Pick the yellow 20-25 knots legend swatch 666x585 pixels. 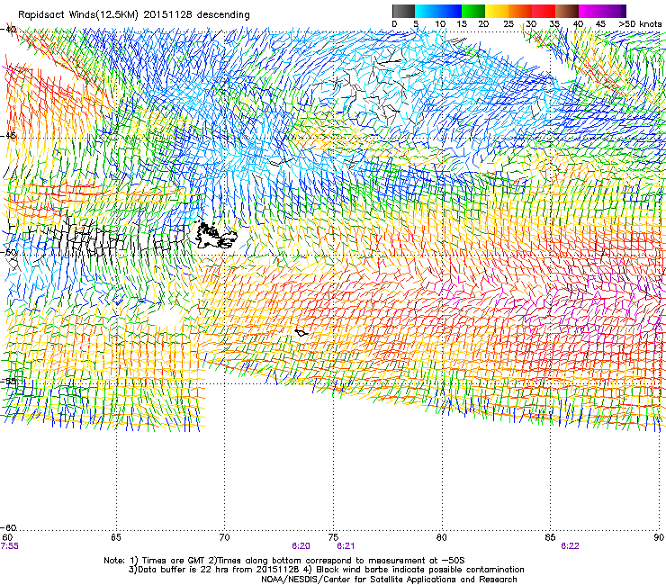pos(497,11)
